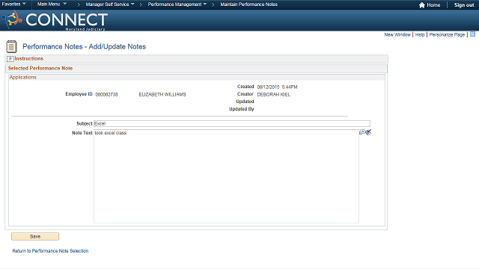Open the Help link
479x269 pixels.
click(x=420, y=35)
